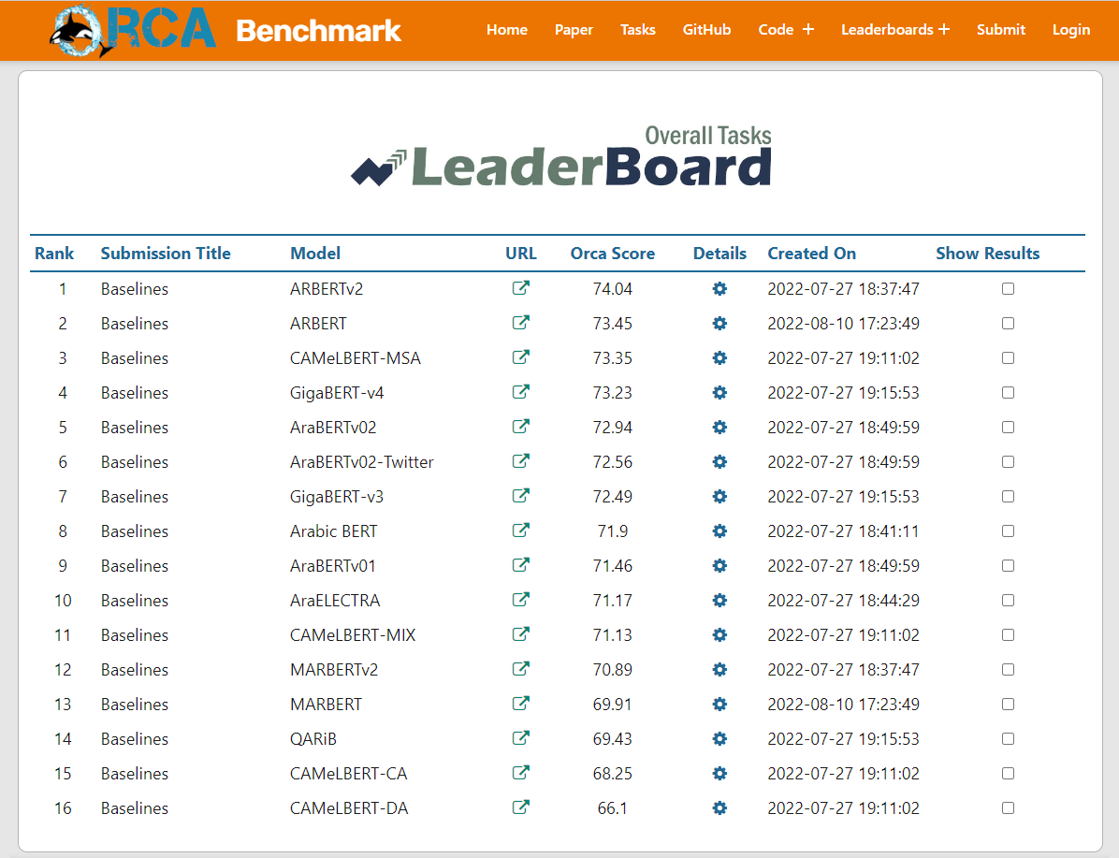
Task: Sort by the Submission Title header
Action: tap(166, 254)
